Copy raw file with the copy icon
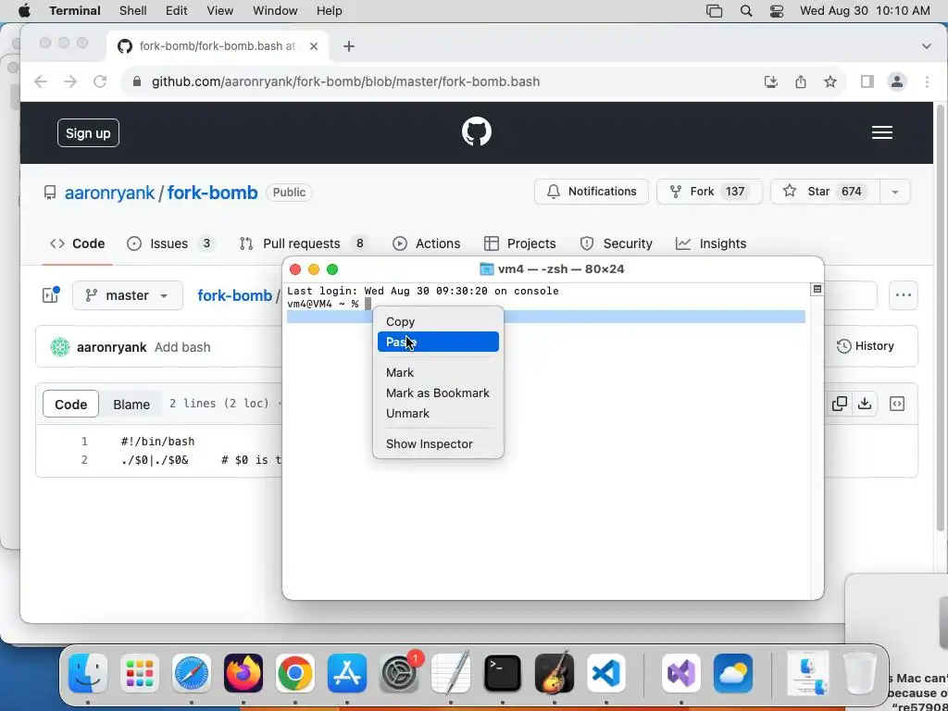This screenshot has height=711, width=948. coord(839,404)
